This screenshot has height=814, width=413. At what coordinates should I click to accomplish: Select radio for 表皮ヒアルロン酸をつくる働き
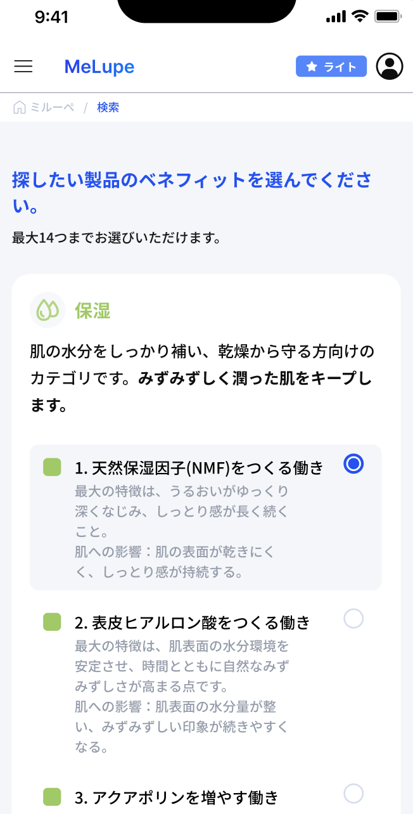[353, 619]
